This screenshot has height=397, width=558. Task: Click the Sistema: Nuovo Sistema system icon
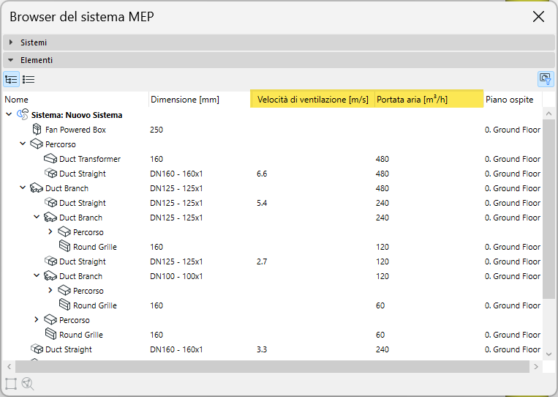click(23, 115)
